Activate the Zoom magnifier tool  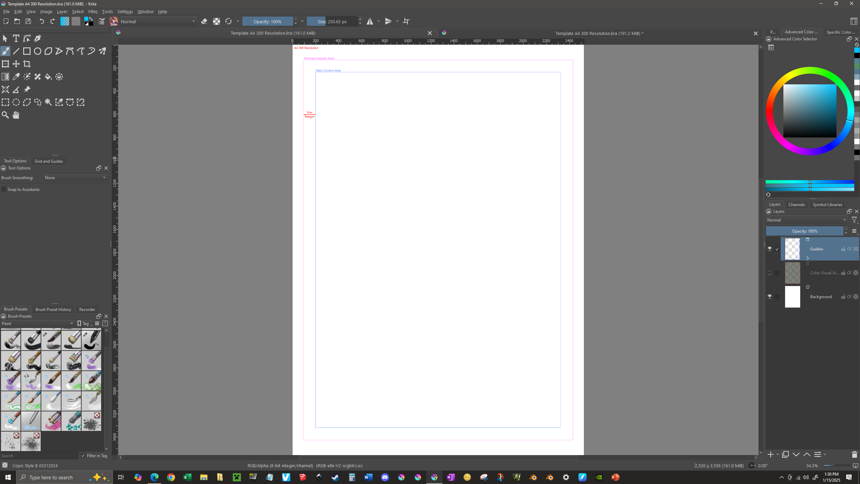click(x=5, y=115)
